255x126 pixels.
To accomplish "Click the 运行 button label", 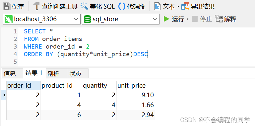I will (178, 19).
